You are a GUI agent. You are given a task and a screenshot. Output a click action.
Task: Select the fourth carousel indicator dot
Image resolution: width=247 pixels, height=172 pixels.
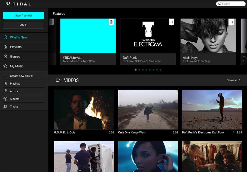coord(146,70)
